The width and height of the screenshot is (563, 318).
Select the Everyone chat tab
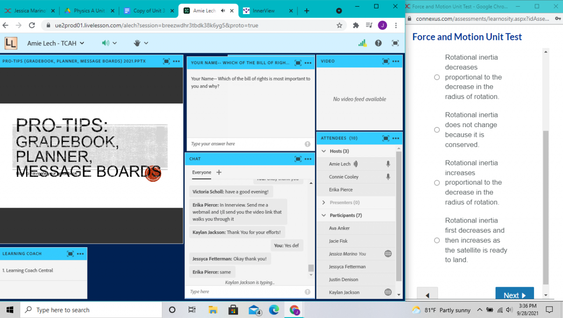201,172
